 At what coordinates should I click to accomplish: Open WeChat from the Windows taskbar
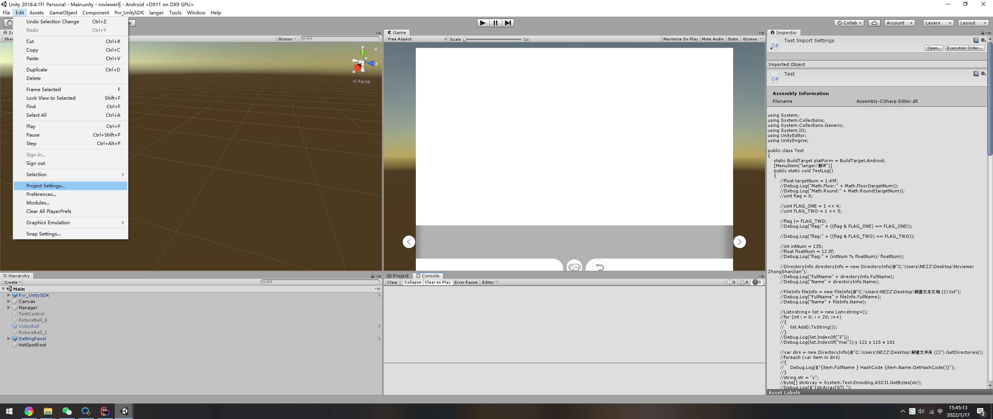tap(67, 411)
